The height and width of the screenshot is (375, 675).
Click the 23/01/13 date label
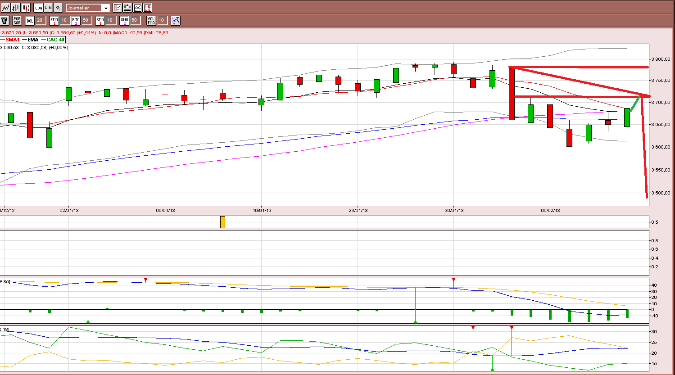(x=358, y=210)
